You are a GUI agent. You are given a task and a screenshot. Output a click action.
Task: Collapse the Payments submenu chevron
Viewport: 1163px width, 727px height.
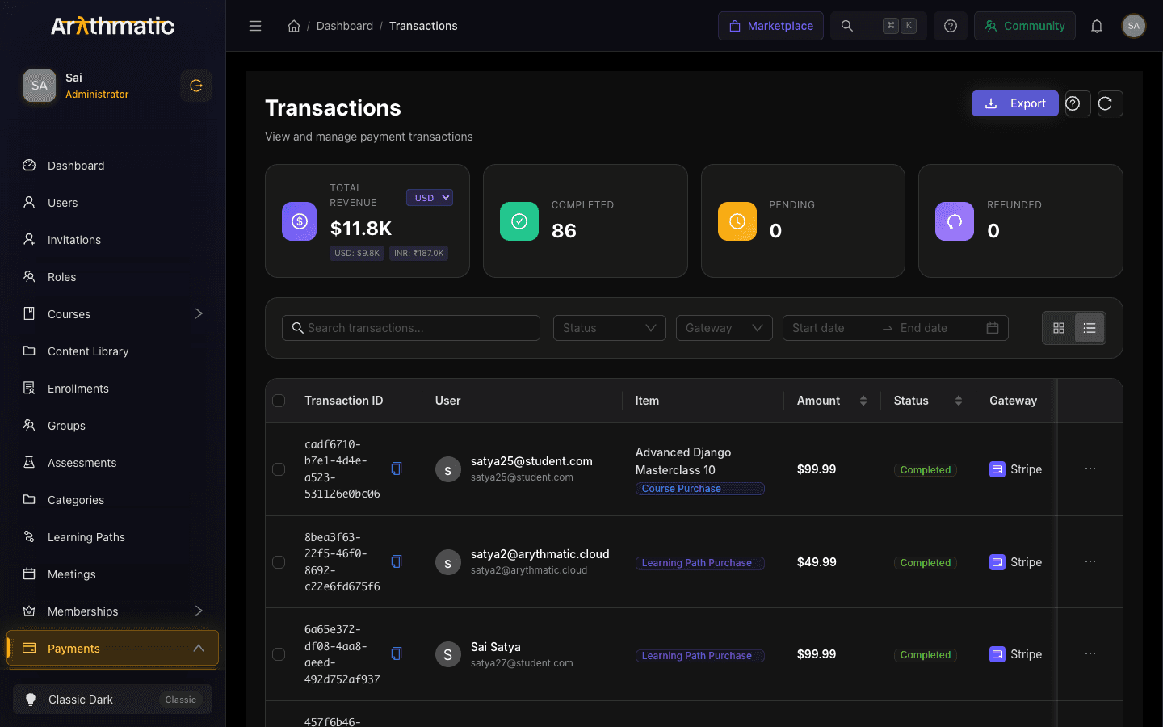click(x=199, y=648)
